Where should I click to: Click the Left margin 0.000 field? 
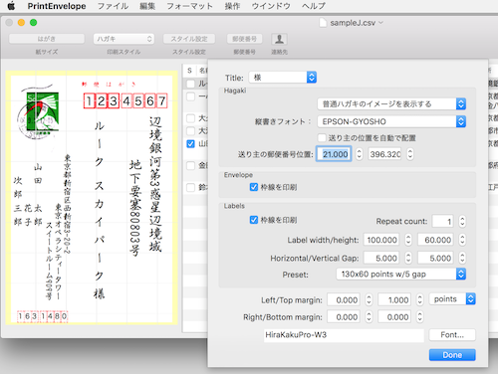[344, 299]
